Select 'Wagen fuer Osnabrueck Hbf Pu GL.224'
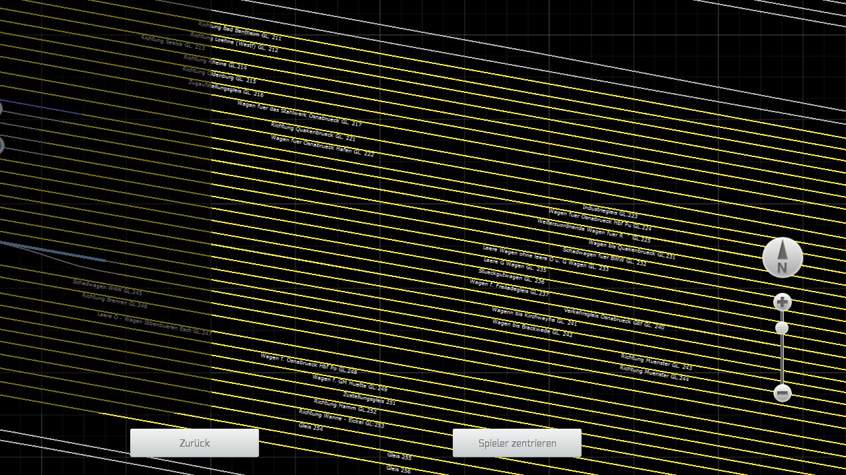Viewport: 846px width, 475px height. pos(600,219)
